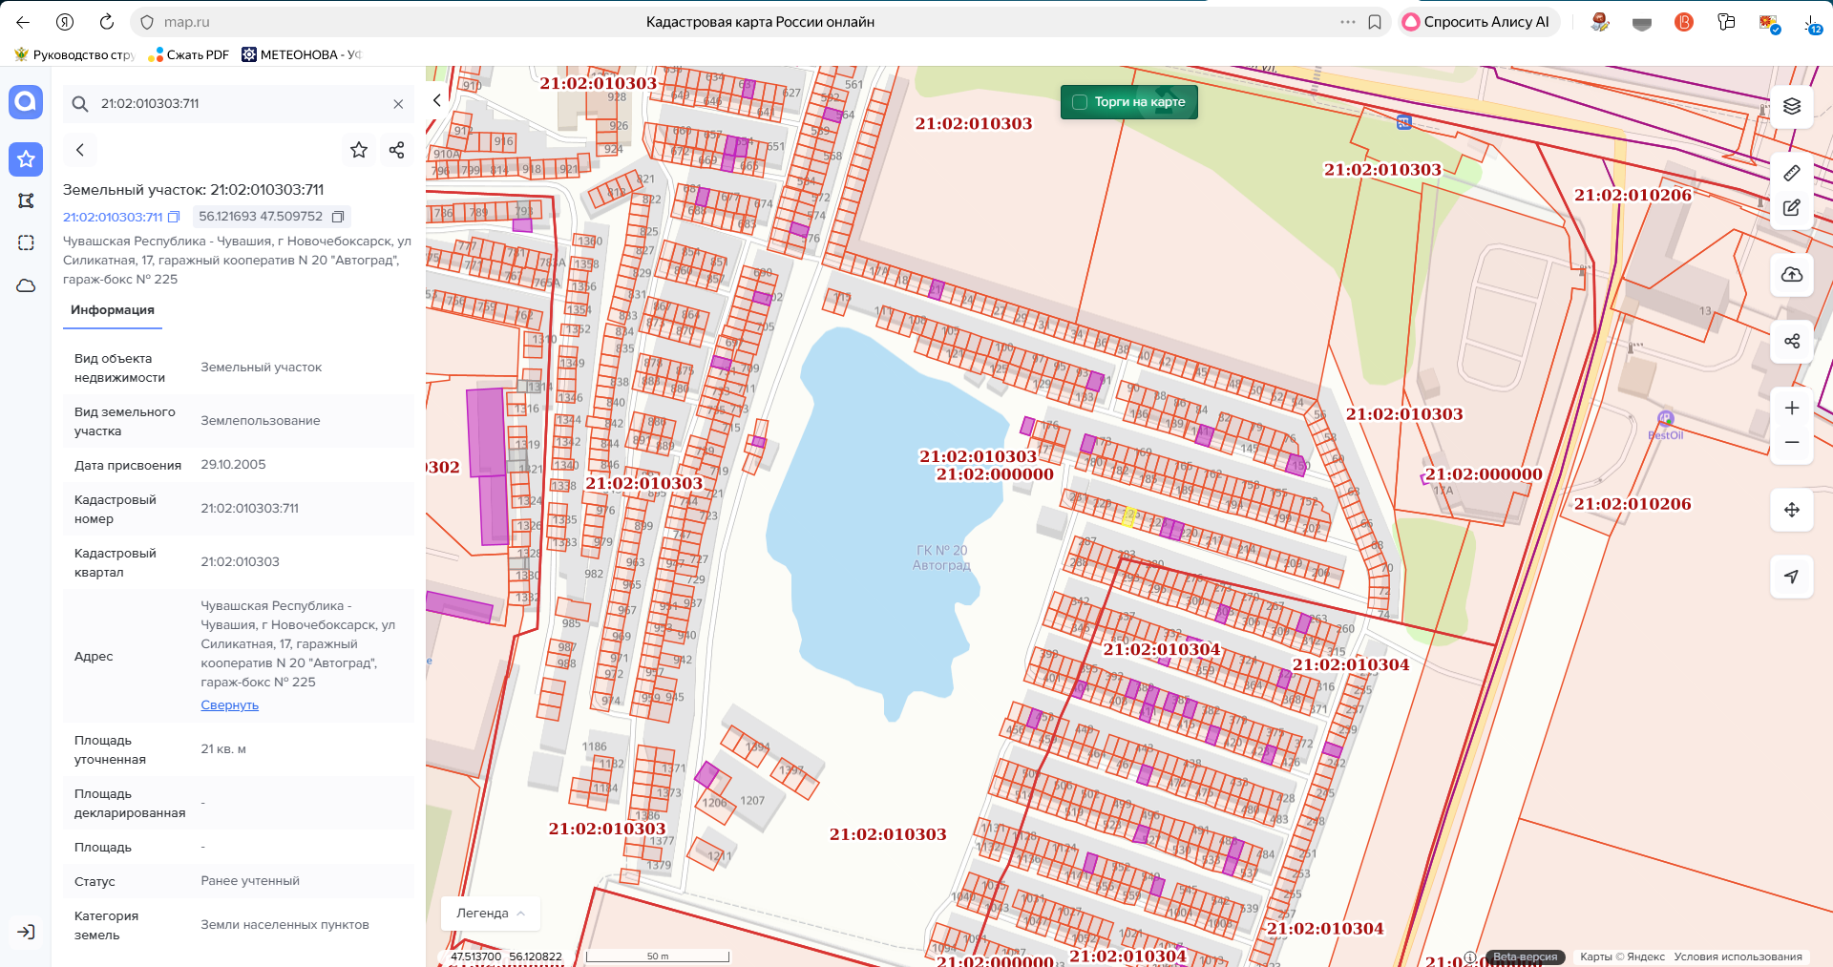Image resolution: width=1833 pixels, height=967 pixels.
Task: Zoom in on the map
Action: coord(1791,408)
